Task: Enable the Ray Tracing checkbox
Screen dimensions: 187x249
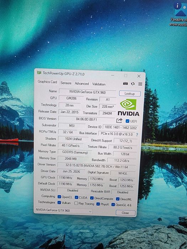Action: pos(76,203)
